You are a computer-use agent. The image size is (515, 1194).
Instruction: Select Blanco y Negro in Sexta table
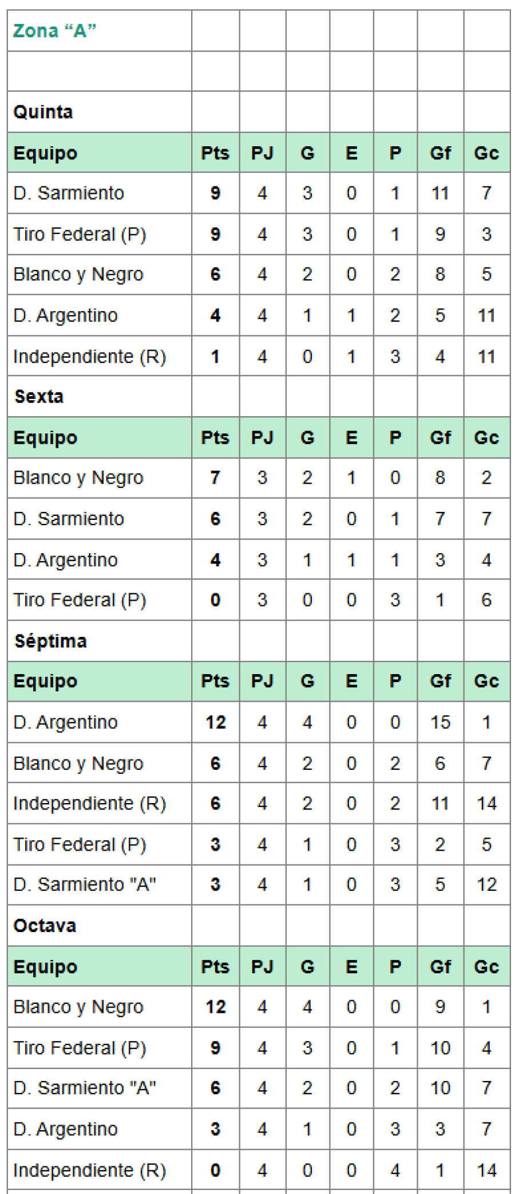tap(78, 477)
